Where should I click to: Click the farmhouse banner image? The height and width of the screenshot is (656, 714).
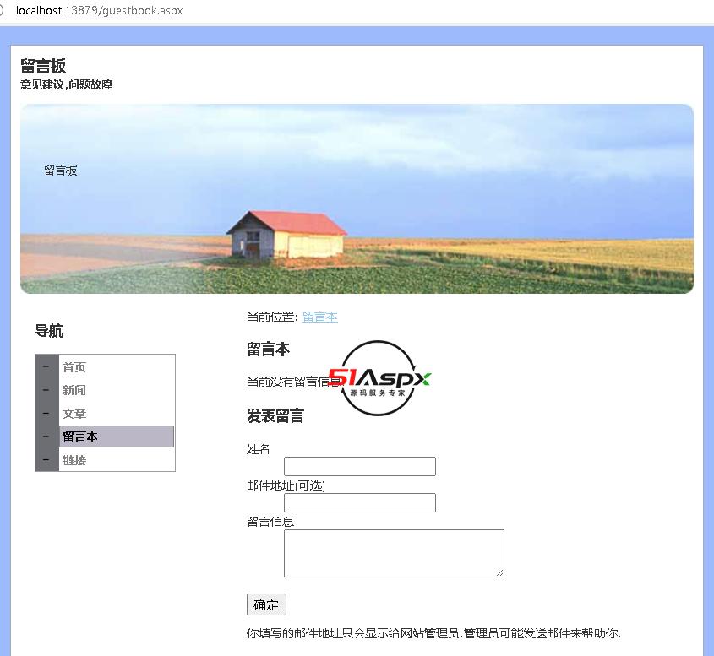(357, 198)
